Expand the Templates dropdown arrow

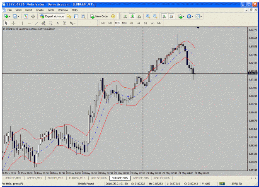pos(201,17)
